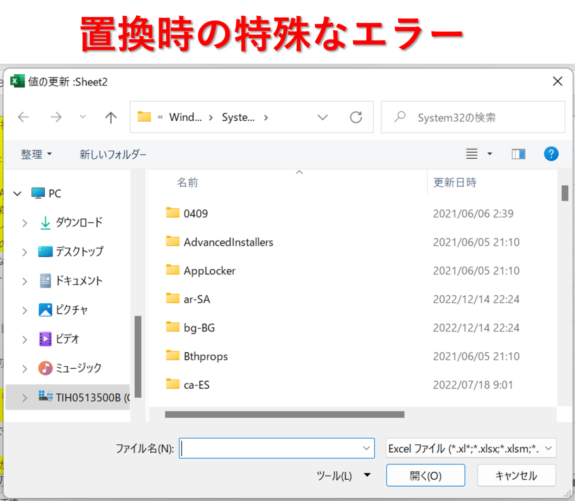Click the Back navigation arrow
This screenshot has height=501, width=575.
tap(24, 117)
